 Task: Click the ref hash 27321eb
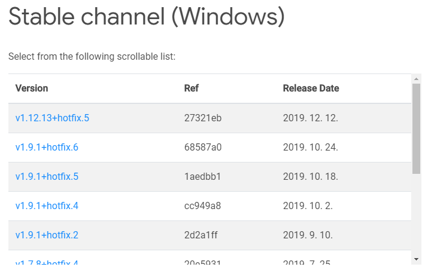coord(203,118)
